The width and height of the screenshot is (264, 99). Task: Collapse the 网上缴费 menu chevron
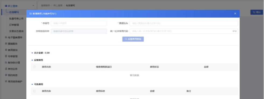[33, 6]
